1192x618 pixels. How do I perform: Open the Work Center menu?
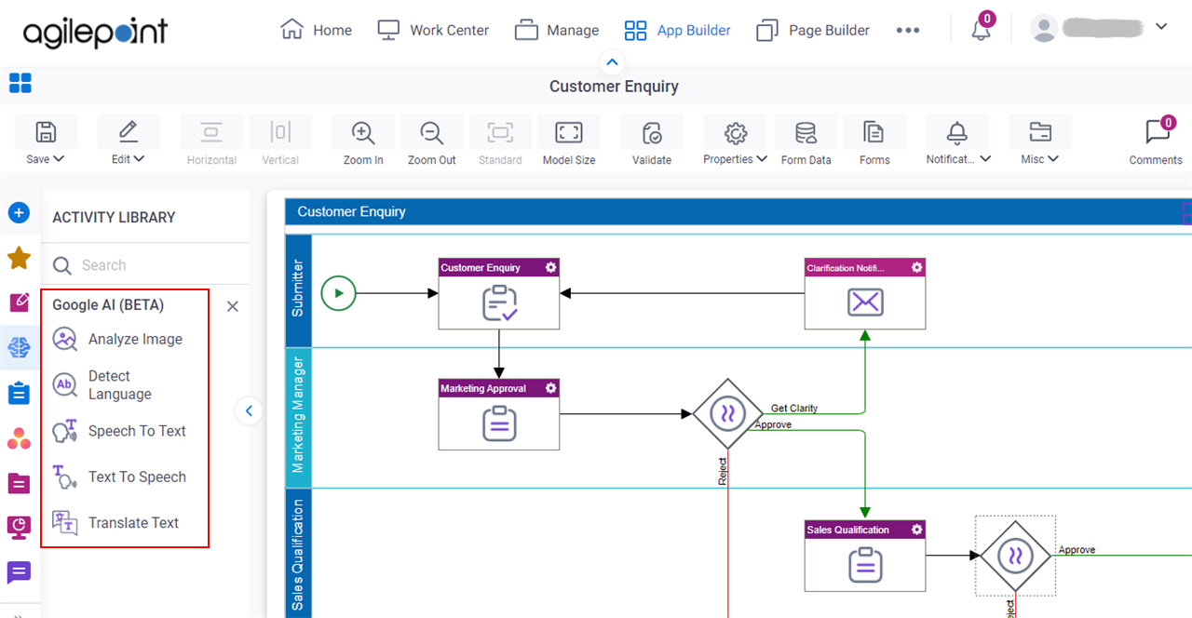tap(433, 30)
